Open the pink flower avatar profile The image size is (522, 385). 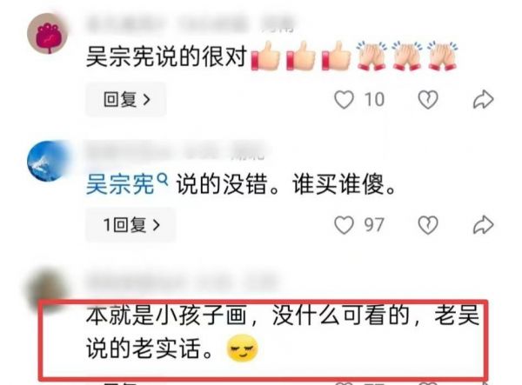tap(48, 34)
